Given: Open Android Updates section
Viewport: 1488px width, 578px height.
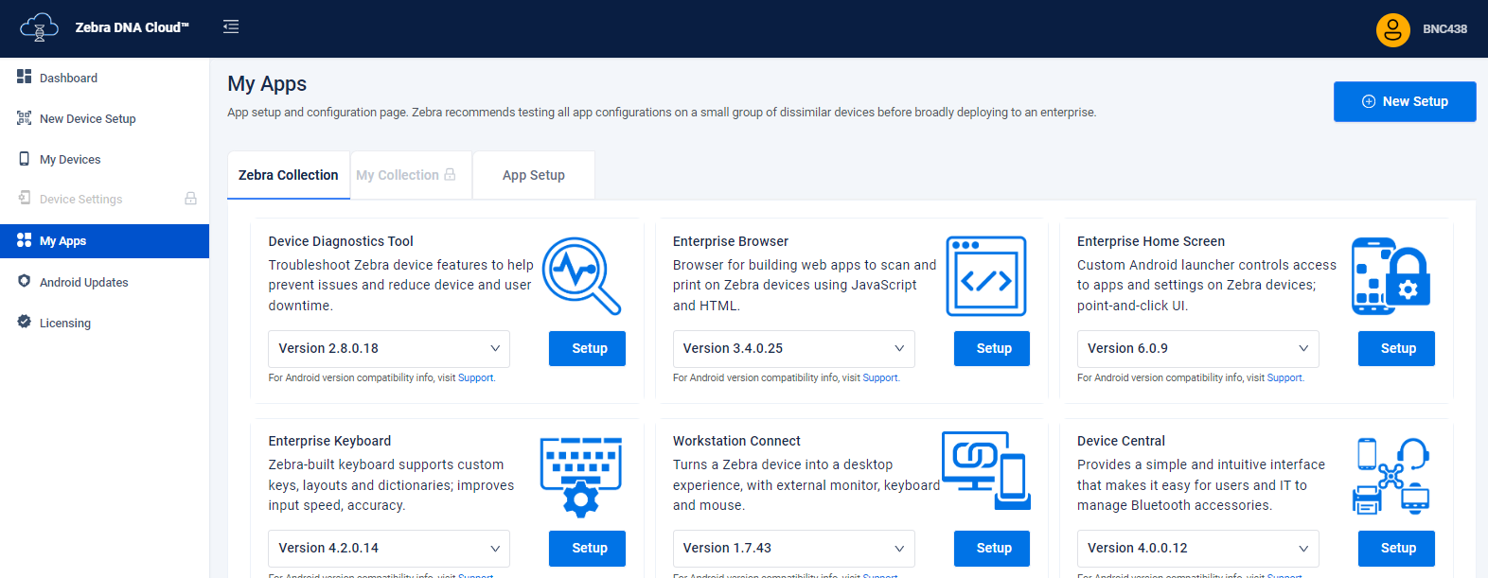Looking at the screenshot, I should 104,282.
